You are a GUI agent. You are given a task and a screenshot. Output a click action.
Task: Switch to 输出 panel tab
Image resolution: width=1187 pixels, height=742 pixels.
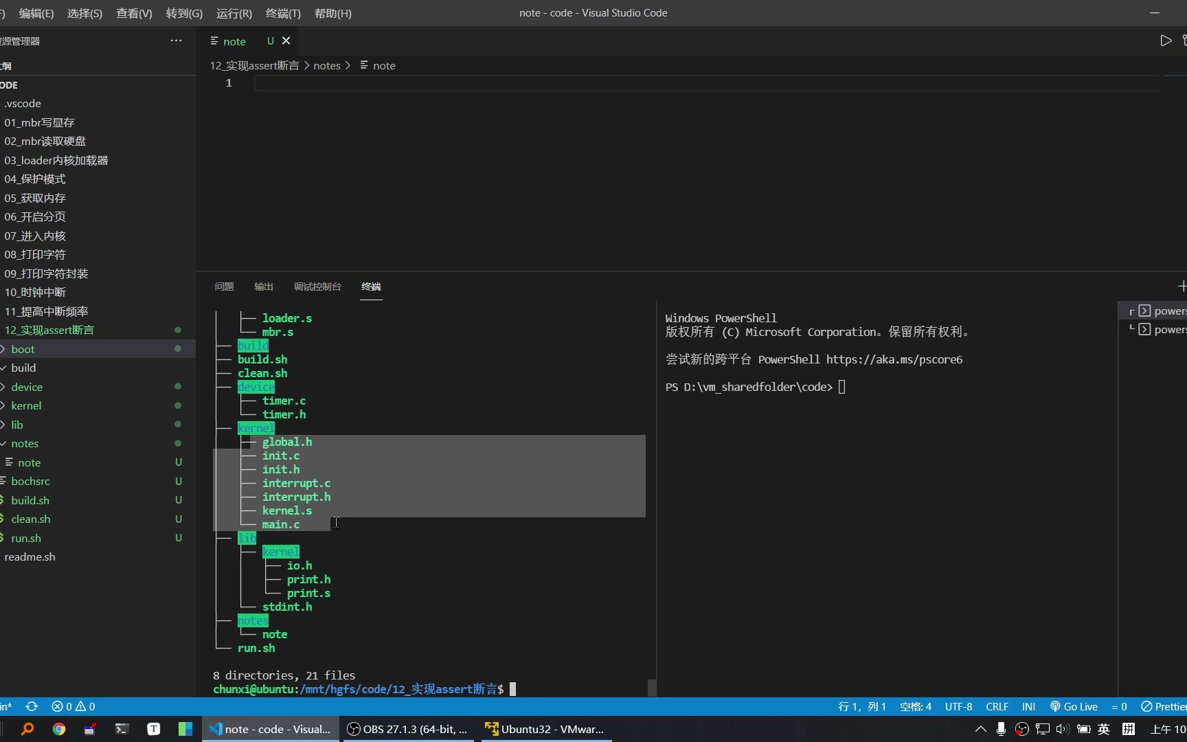pos(264,286)
